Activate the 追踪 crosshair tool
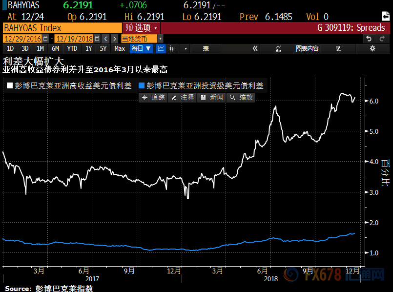This screenshot has width=393, height=292. tap(153, 97)
